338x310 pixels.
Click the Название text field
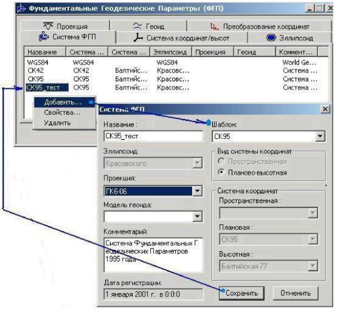click(153, 137)
